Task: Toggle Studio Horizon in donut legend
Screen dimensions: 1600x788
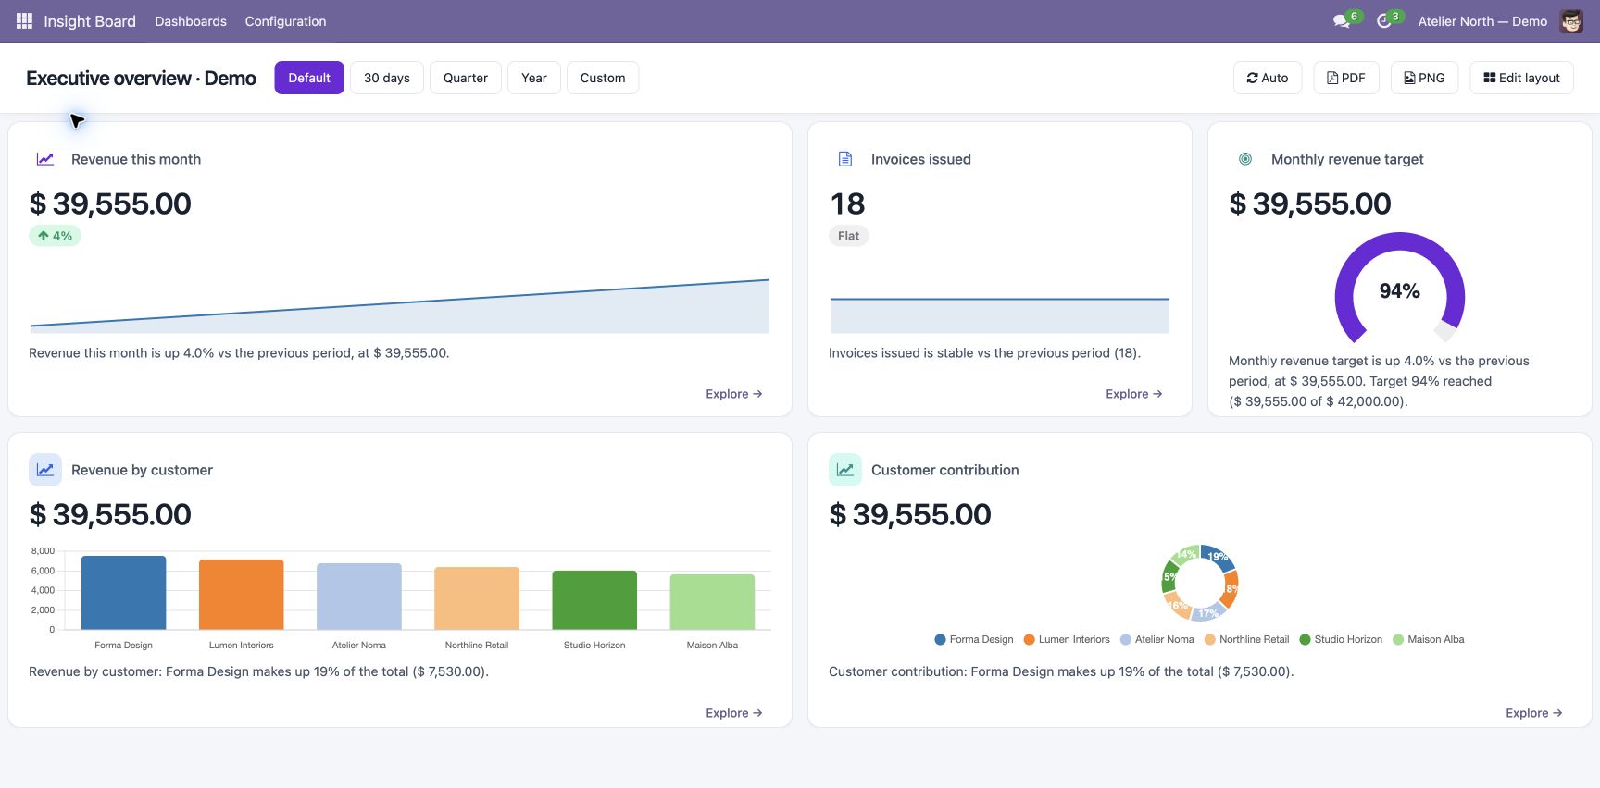Action: [x=1341, y=639]
